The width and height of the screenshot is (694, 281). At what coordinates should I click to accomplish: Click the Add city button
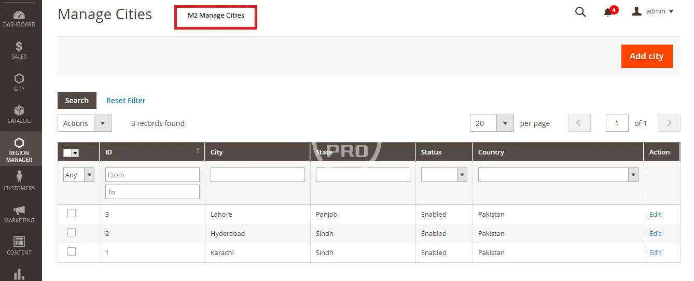pyautogui.click(x=646, y=56)
